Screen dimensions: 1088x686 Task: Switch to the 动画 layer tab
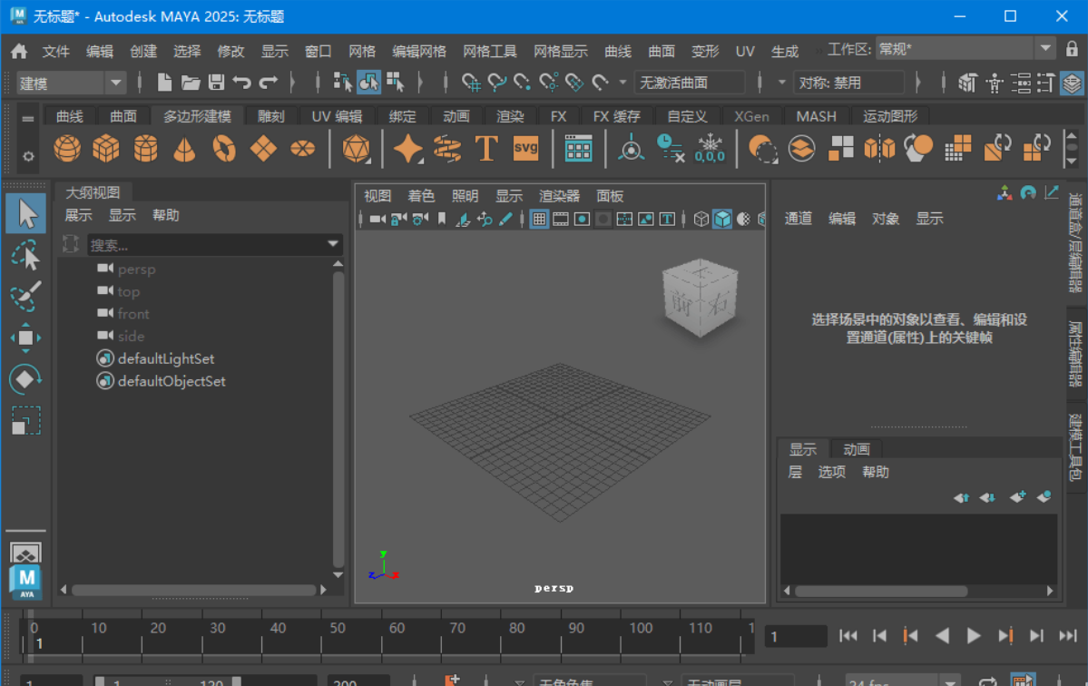[x=857, y=449]
